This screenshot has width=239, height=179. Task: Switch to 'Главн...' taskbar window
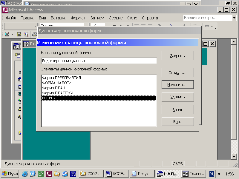tap(194, 174)
